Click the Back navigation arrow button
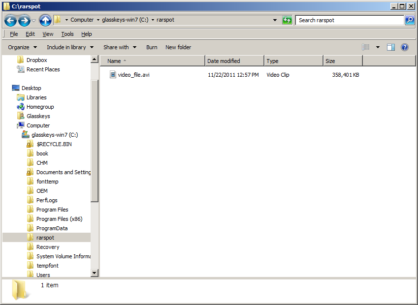Image resolution: width=418 pixels, height=305 pixels. pos(11,20)
